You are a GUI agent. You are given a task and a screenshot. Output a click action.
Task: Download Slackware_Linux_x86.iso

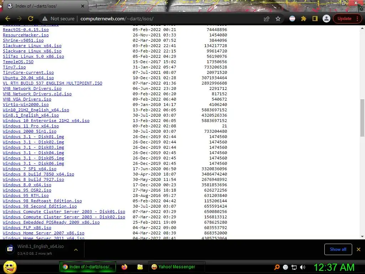[32, 51]
